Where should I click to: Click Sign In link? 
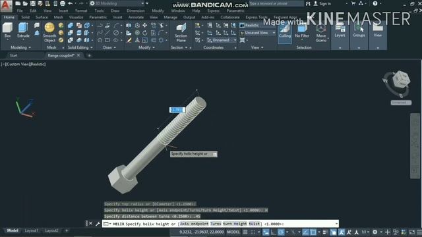322,3
